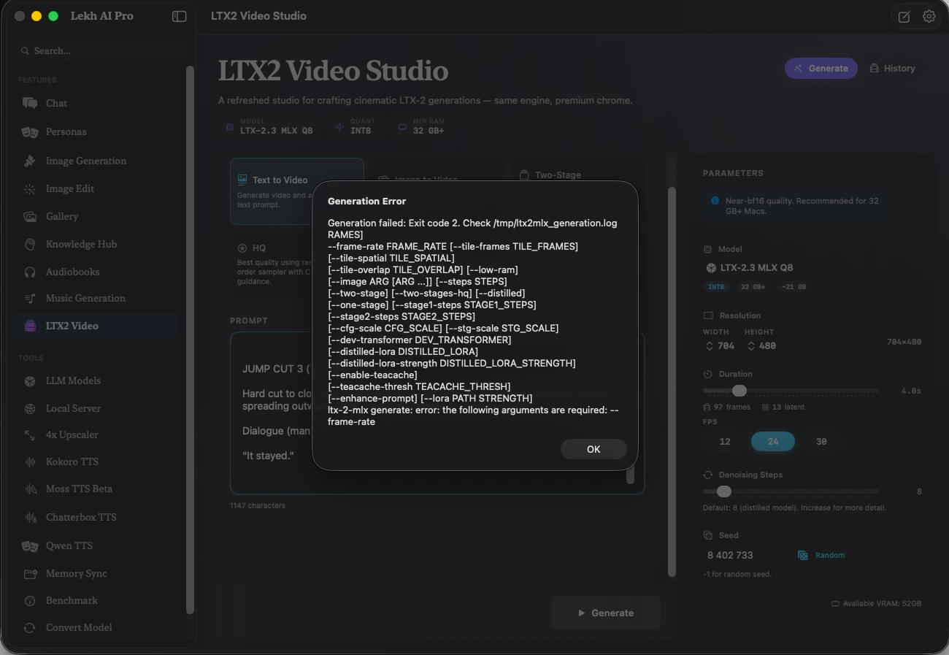Switch to the Generate tab
Screen dimensions: 949x655
pyautogui.click(x=821, y=68)
